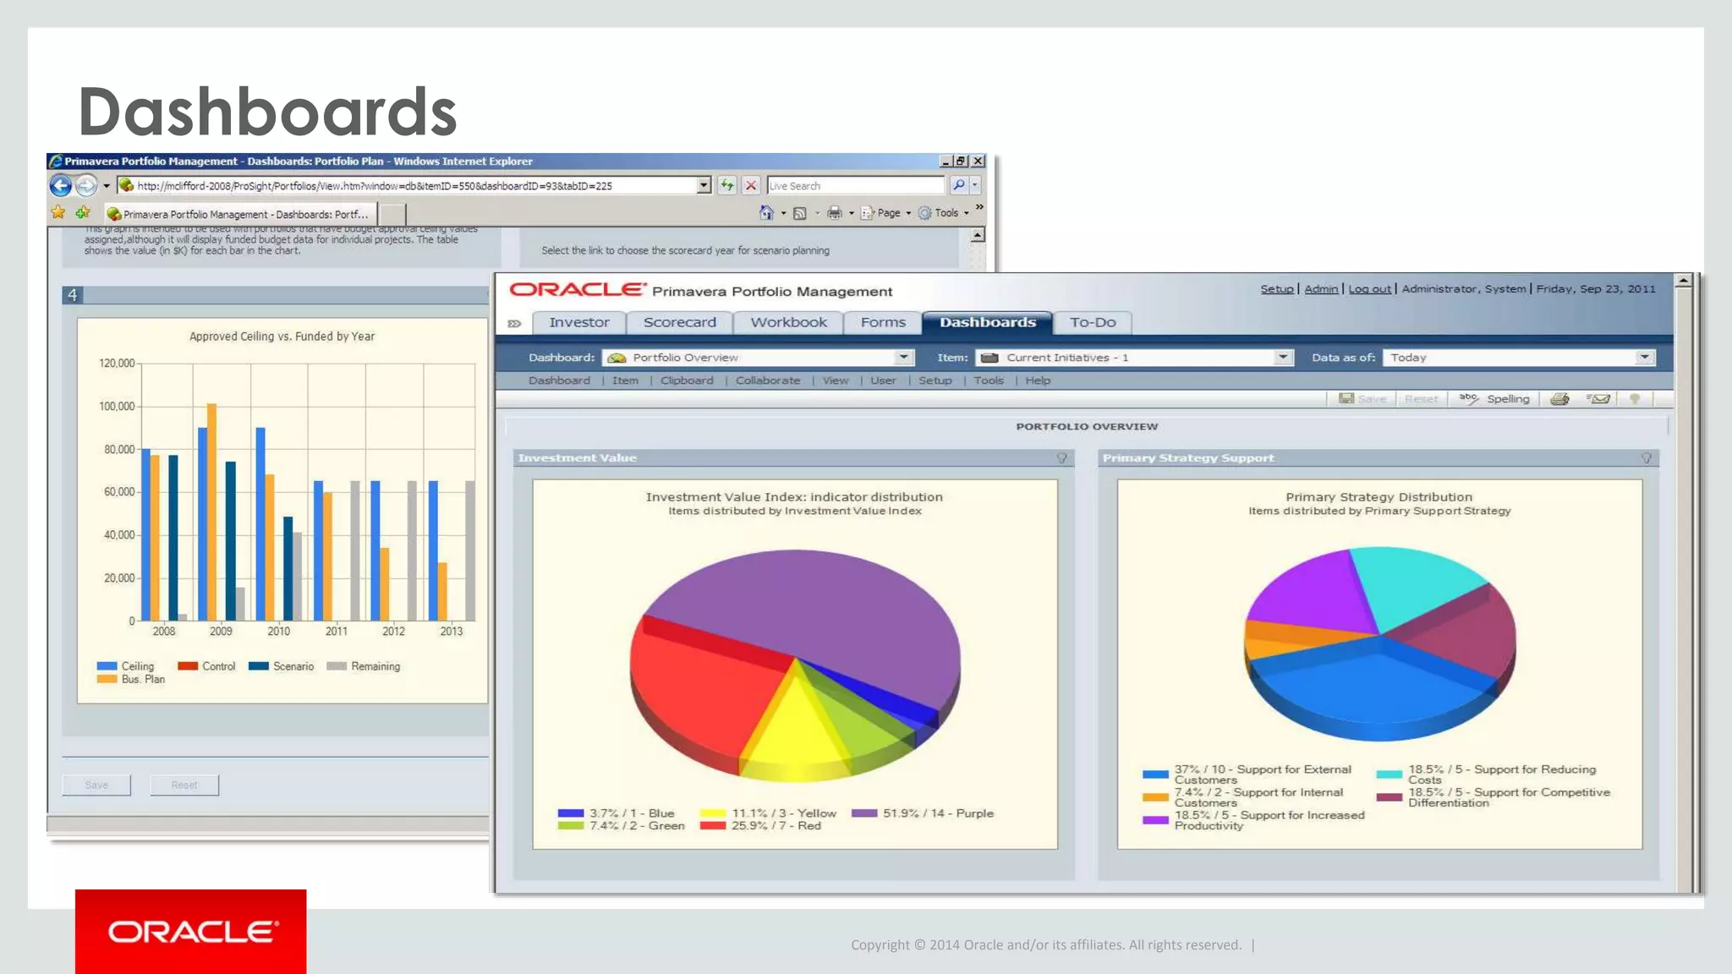Open the address bar history dropdown arrow
This screenshot has height=974, width=1732.
tap(704, 185)
